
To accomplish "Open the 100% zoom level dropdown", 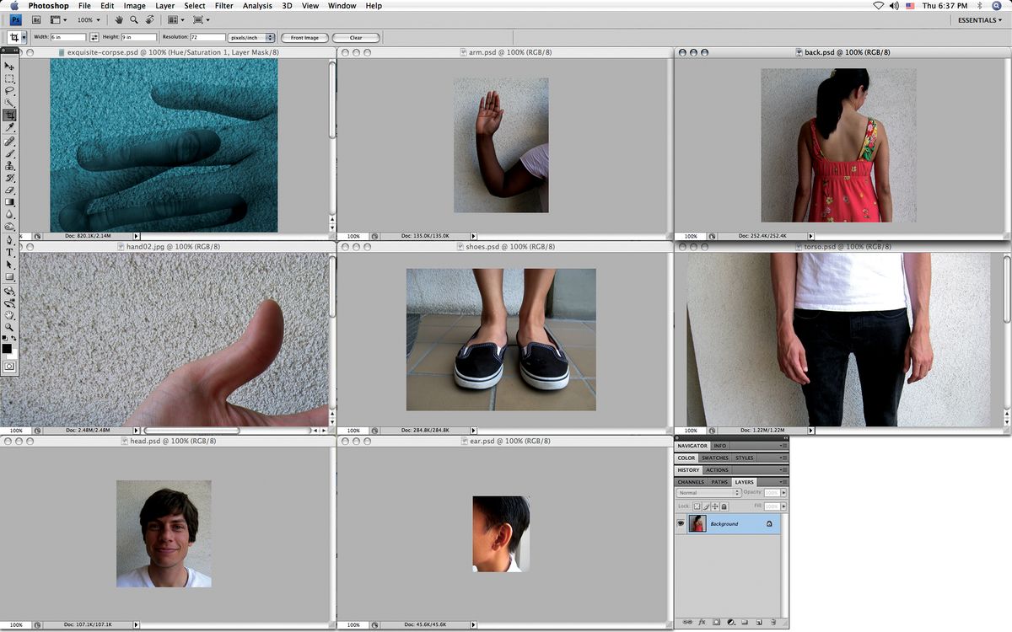I will pyautogui.click(x=89, y=19).
